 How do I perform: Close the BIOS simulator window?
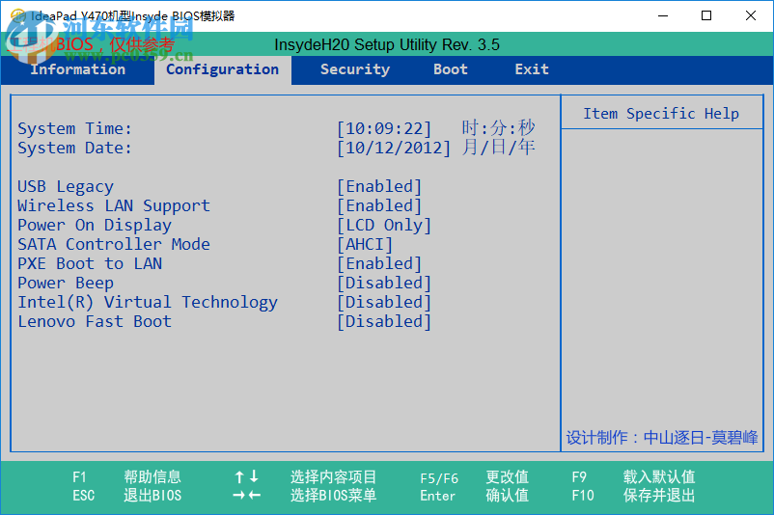pos(750,15)
